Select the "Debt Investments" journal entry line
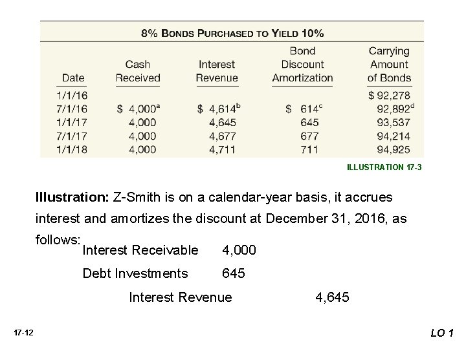466x349 pixels. pos(135,273)
